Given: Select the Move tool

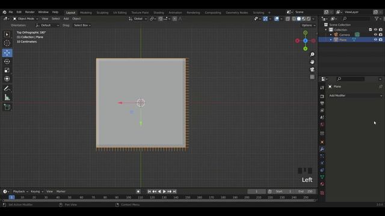Looking at the screenshot, I should point(7,53).
